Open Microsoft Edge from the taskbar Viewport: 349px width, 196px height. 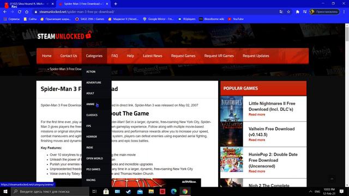coord(173,191)
